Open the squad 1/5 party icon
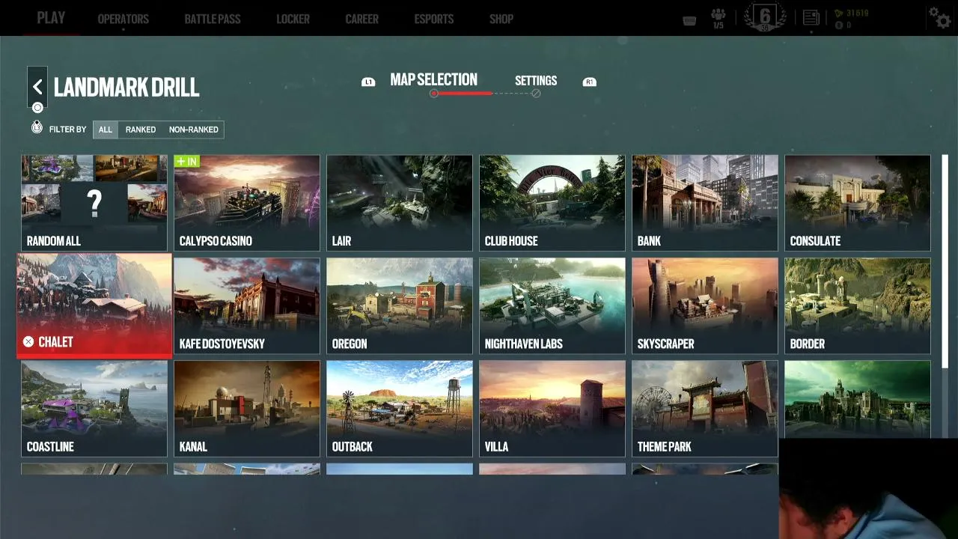The width and height of the screenshot is (958, 539). 718,14
